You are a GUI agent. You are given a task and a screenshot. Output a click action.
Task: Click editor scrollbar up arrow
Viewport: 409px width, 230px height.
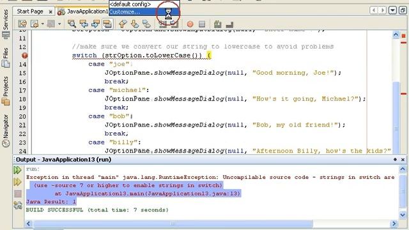click(x=396, y=34)
